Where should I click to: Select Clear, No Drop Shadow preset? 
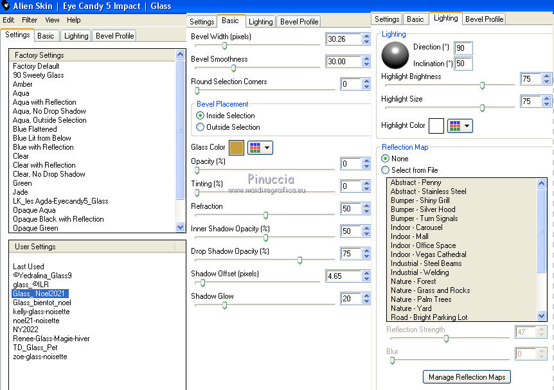(x=49, y=174)
